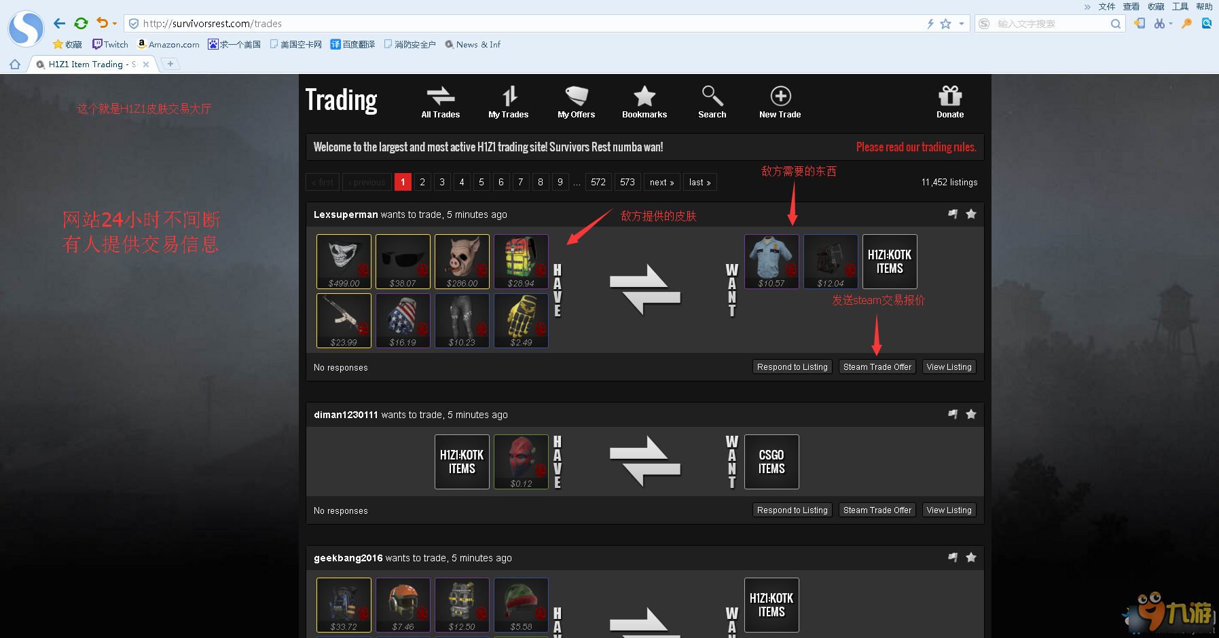1219x638 pixels.
Task: Open a new browser tab
Action: (170, 64)
